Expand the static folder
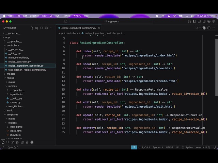This screenshot has height=163, width=218. coord(10,110)
